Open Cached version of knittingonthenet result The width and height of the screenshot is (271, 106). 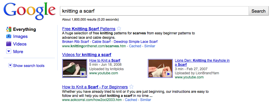click(x=135, y=46)
